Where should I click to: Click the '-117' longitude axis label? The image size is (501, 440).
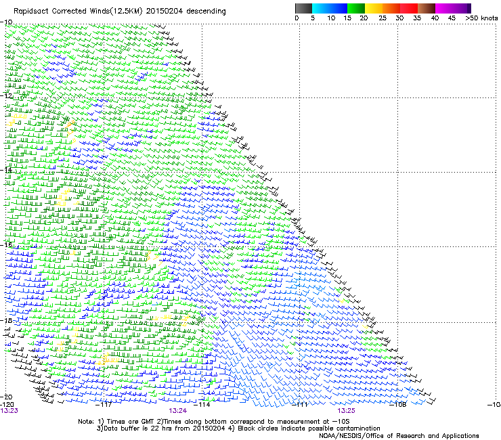click(x=104, y=405)
